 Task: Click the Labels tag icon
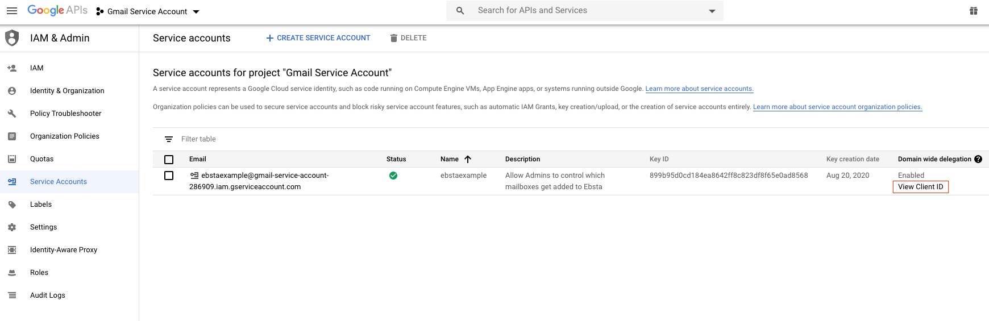coord(12,205)
